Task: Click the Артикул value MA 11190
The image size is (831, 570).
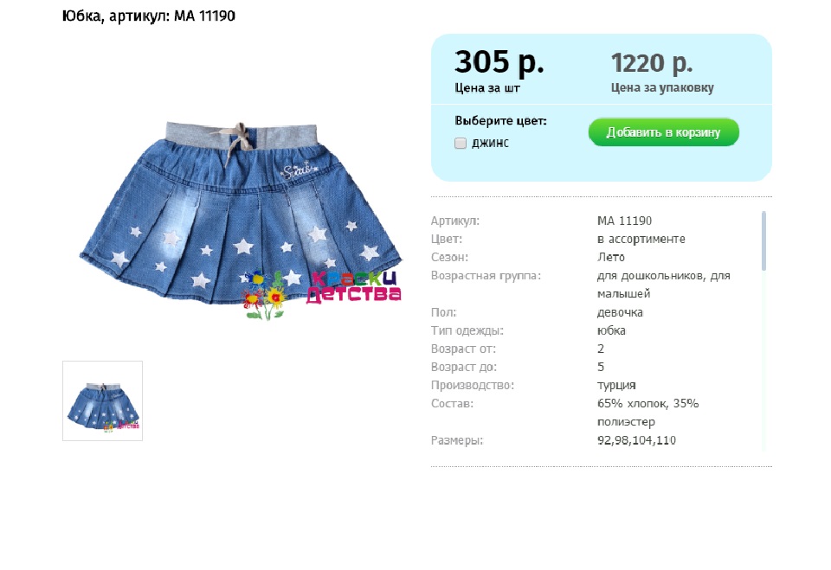Action: point(624,221)
